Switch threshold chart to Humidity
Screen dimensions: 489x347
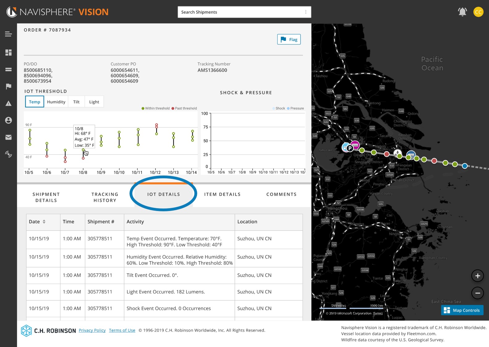click(56, 102)
